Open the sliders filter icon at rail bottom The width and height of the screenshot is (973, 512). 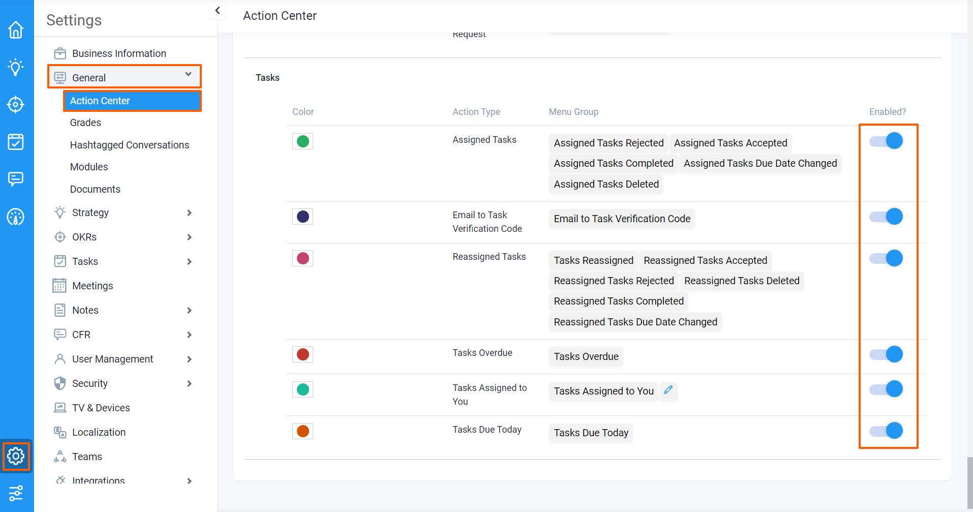pyautogui.click(x=16, y=493)
